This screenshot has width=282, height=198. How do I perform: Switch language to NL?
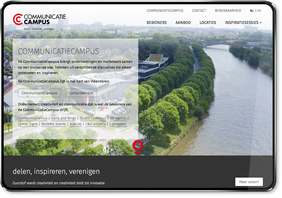point(252,11)
